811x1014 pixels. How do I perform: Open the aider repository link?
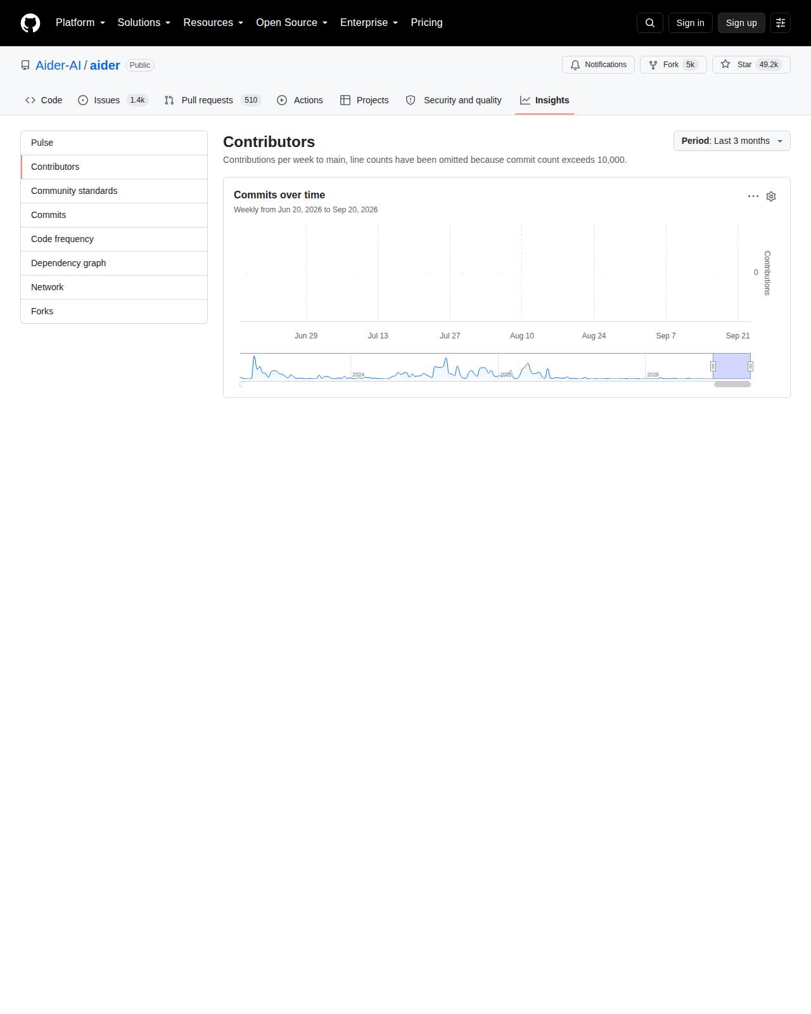point(105,65)
